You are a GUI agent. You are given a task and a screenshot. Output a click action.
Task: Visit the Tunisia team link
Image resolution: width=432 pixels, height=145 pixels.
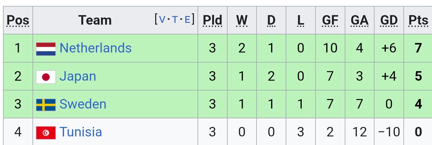pyautogui.click(x=81, y=132)
